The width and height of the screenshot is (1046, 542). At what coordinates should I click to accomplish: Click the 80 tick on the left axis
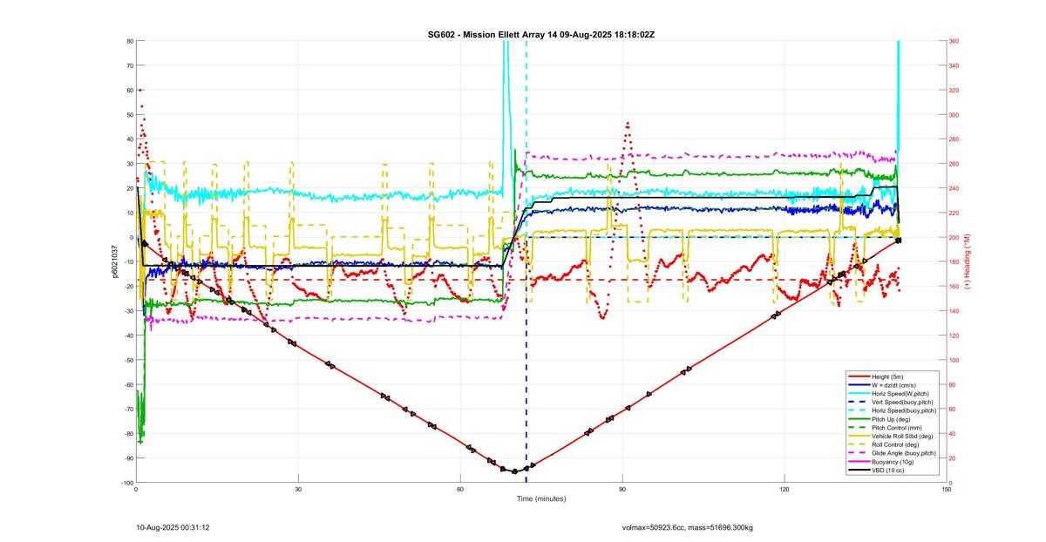(x=129, y=41)
